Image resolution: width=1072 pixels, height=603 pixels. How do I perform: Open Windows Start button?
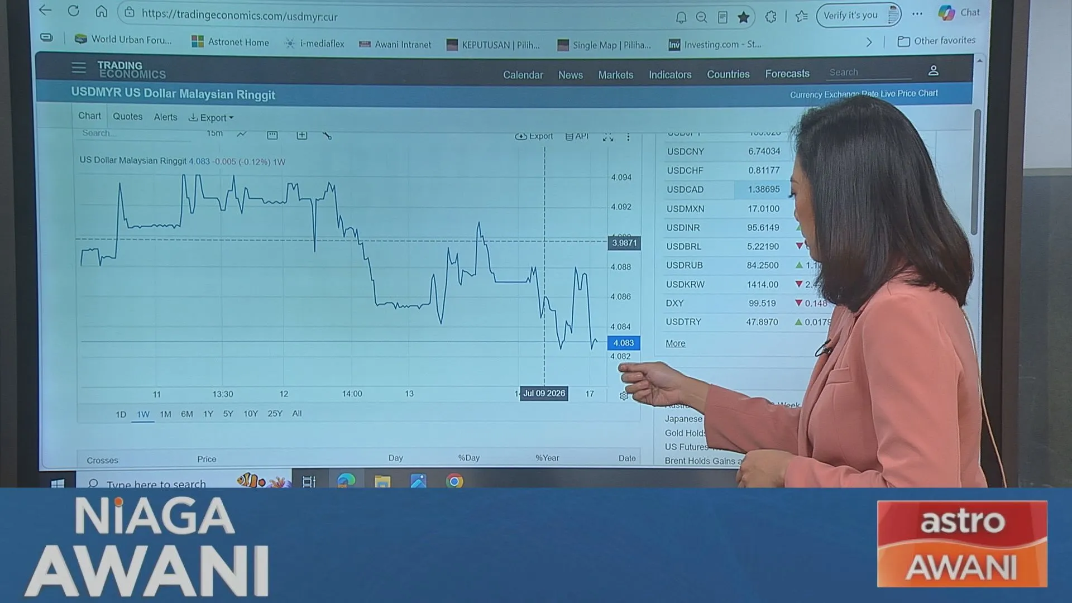58,483
